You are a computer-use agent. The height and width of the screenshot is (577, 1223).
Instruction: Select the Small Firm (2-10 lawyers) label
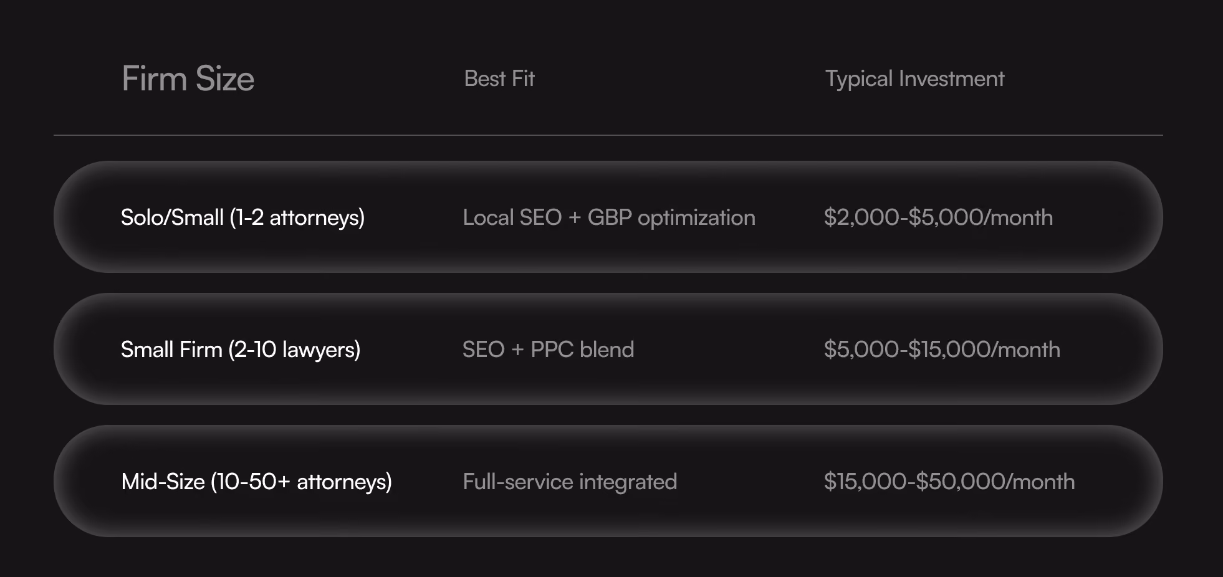(241, 350)
